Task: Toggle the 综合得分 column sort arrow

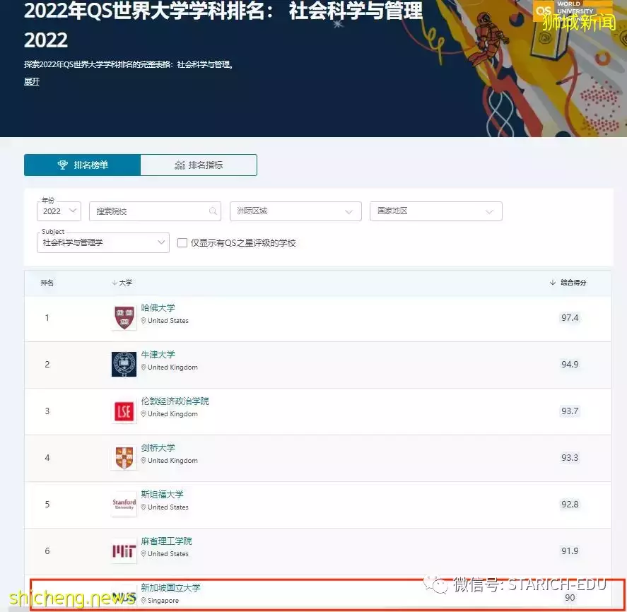Action: [x=552, y=282]
